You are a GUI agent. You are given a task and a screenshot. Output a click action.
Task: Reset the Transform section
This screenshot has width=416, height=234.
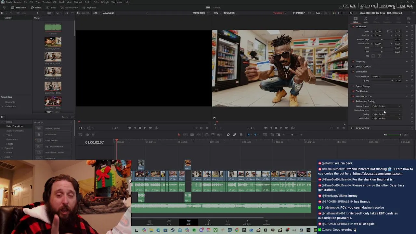click(x=412, y=27)
